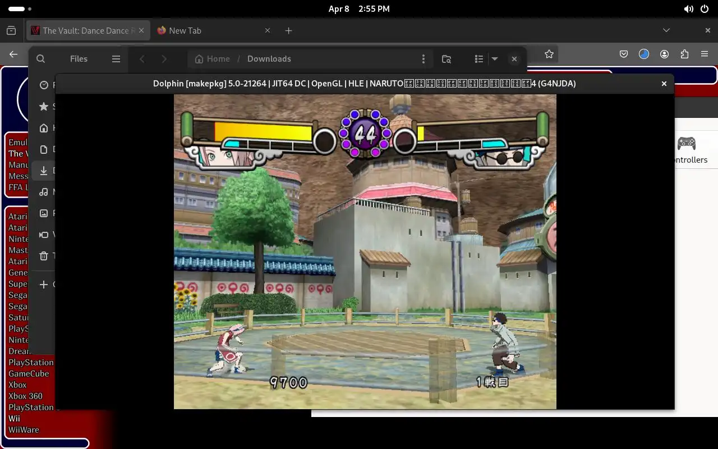The height and width of the screenshot is (449, 718).
Task: Select the Downloads arrow icon in Files sidebar
Action: [44, 171]
